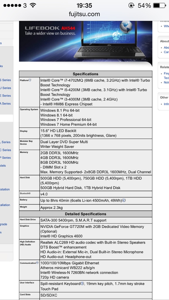Select the Intel HM86 Express Chipset line
Viewport: 169px width, 300px height.
[x=66, y=104]
